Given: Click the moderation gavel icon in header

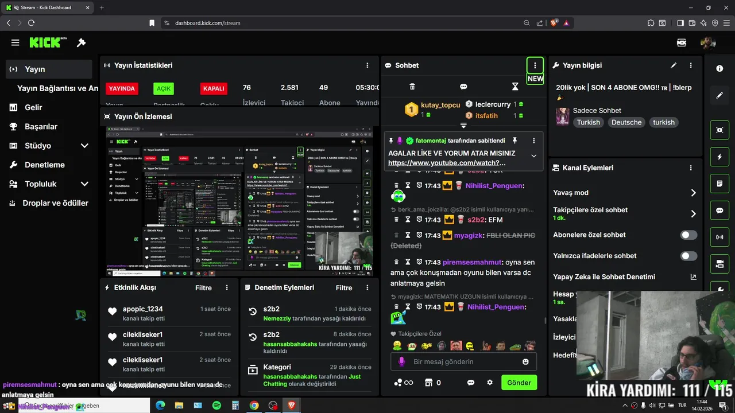Looking at the screenshot, I should [81, 42].
